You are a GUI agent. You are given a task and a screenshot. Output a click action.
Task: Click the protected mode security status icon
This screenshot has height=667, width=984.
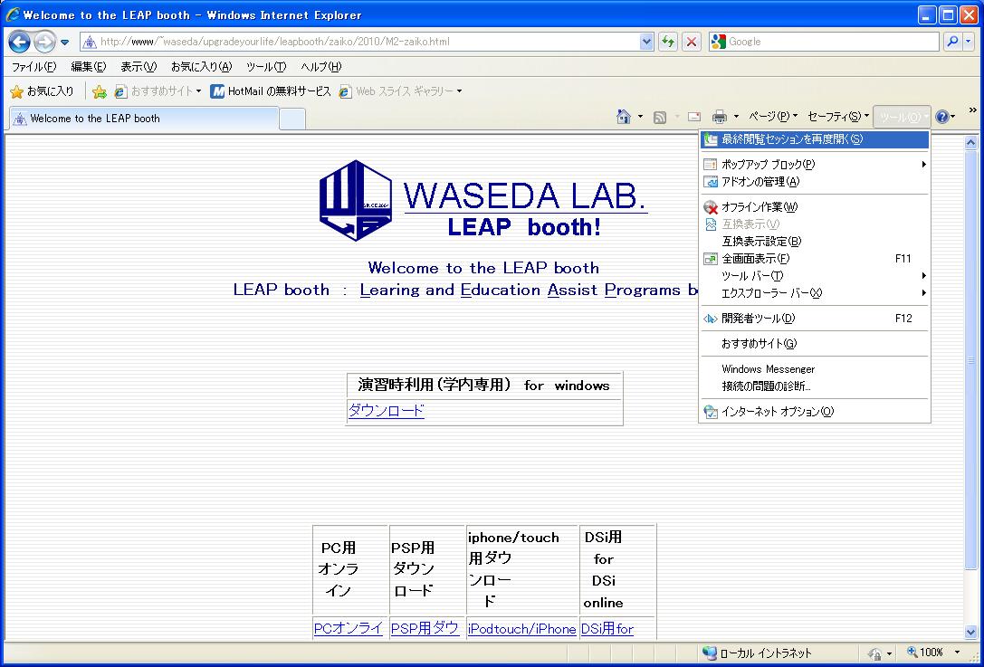(874, 653)
